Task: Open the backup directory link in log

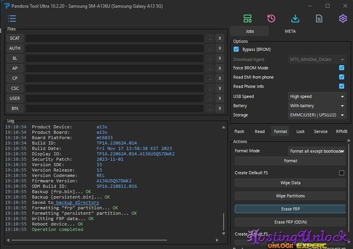Action: pos(78,202)
